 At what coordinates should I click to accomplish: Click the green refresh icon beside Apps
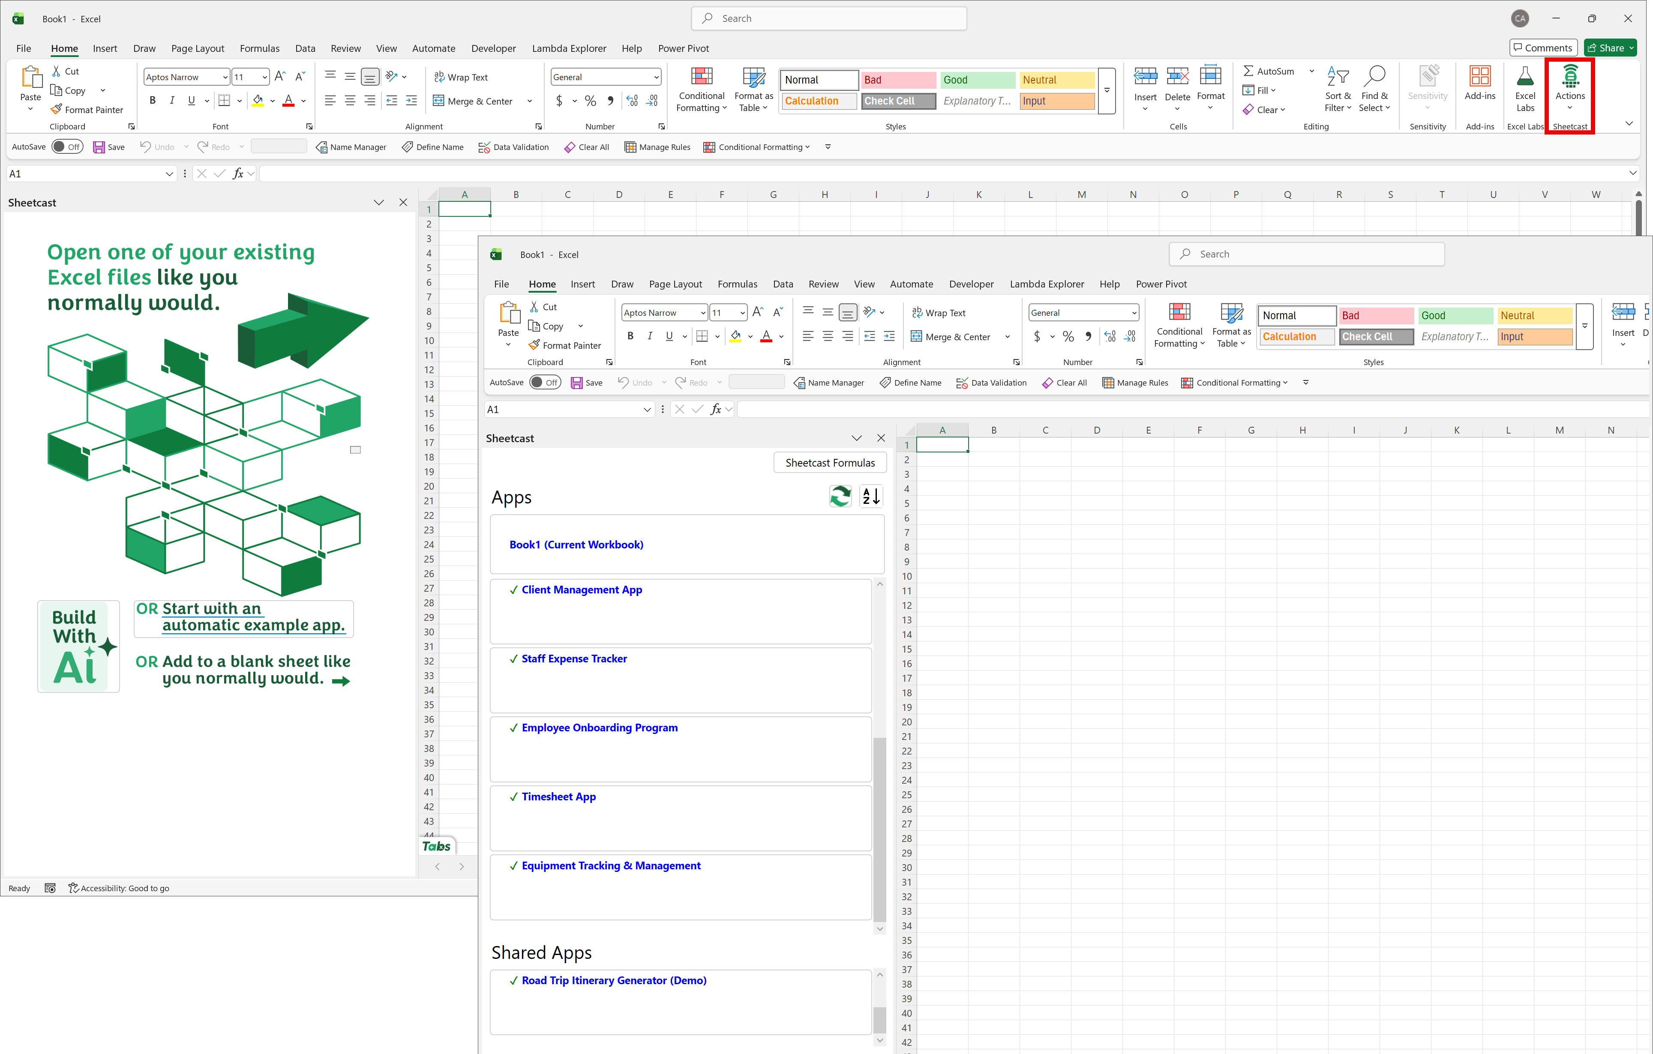coord(840,496)
